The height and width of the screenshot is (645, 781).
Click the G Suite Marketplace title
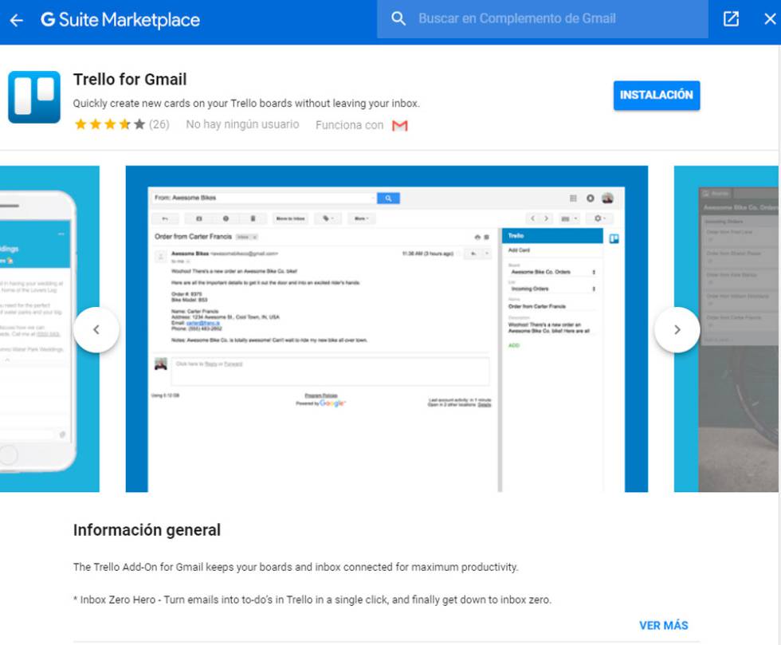point(120,20)
